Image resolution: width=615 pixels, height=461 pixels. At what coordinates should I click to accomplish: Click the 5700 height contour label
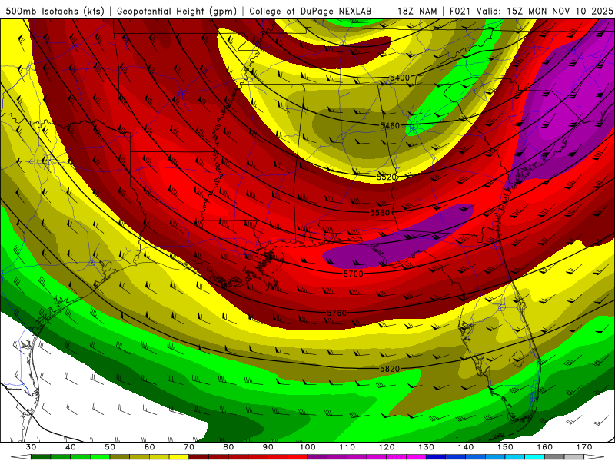pyautogui.click(x=354, y=274)
